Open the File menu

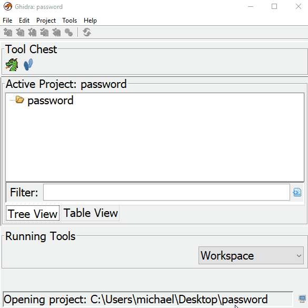click(7, 21)
